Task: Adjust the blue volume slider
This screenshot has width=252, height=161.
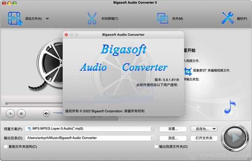Action: pos(58,113)
